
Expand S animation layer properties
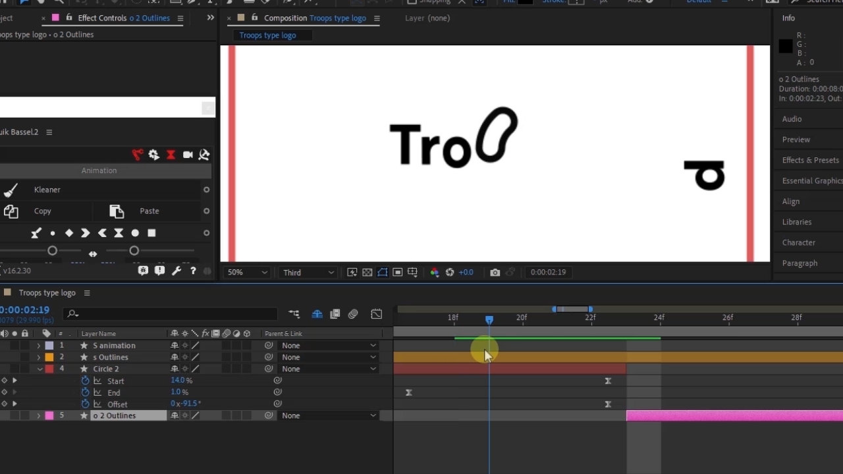[38, 346]
